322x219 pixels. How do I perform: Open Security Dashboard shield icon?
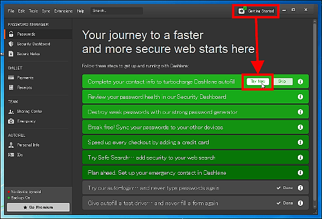[11, 44]
